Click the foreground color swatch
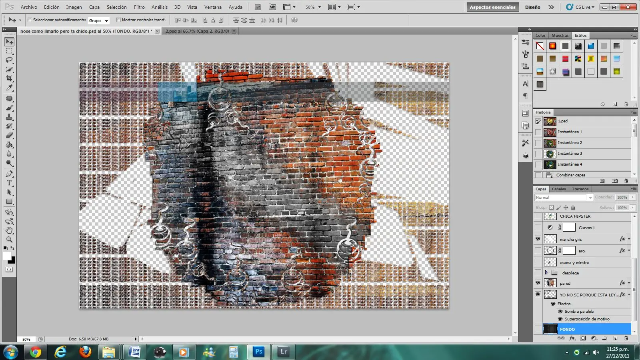Image resolution: width=640 pixels, height=360 pixels. pos(7,256)
